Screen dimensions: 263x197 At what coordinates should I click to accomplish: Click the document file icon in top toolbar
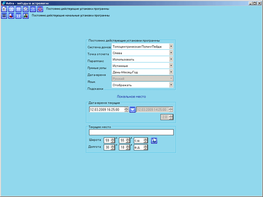[x=4, y=9]
